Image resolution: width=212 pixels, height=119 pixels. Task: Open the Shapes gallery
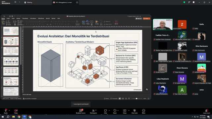(x=88, y=22)
